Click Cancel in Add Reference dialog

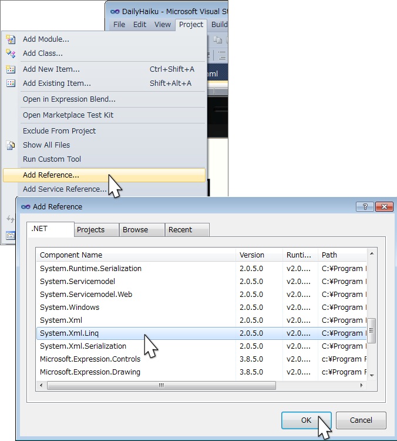(x=361, y=420)
